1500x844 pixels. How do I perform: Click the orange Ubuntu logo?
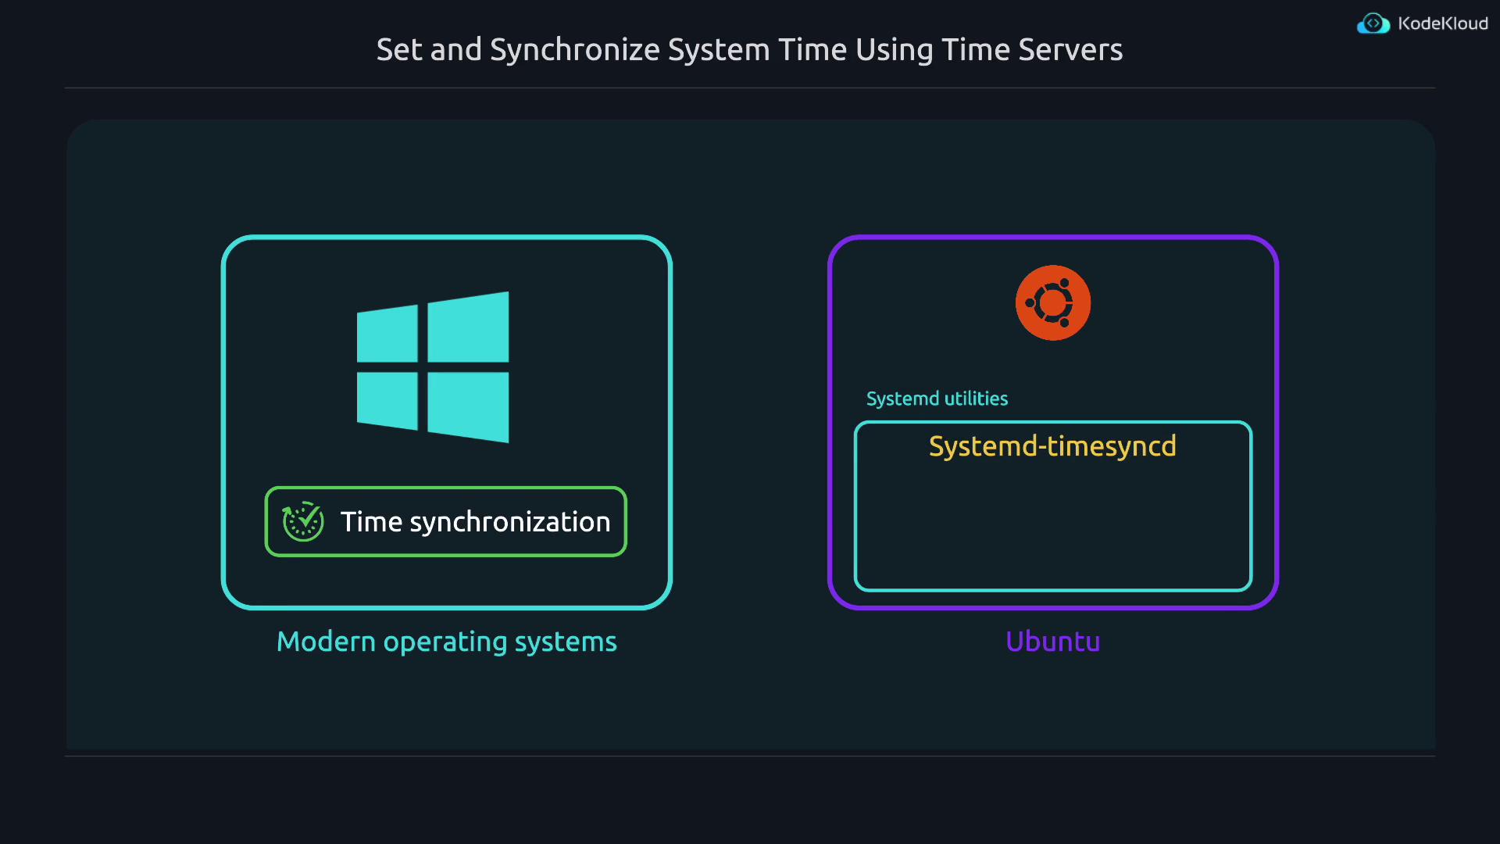click(1052, 302)
